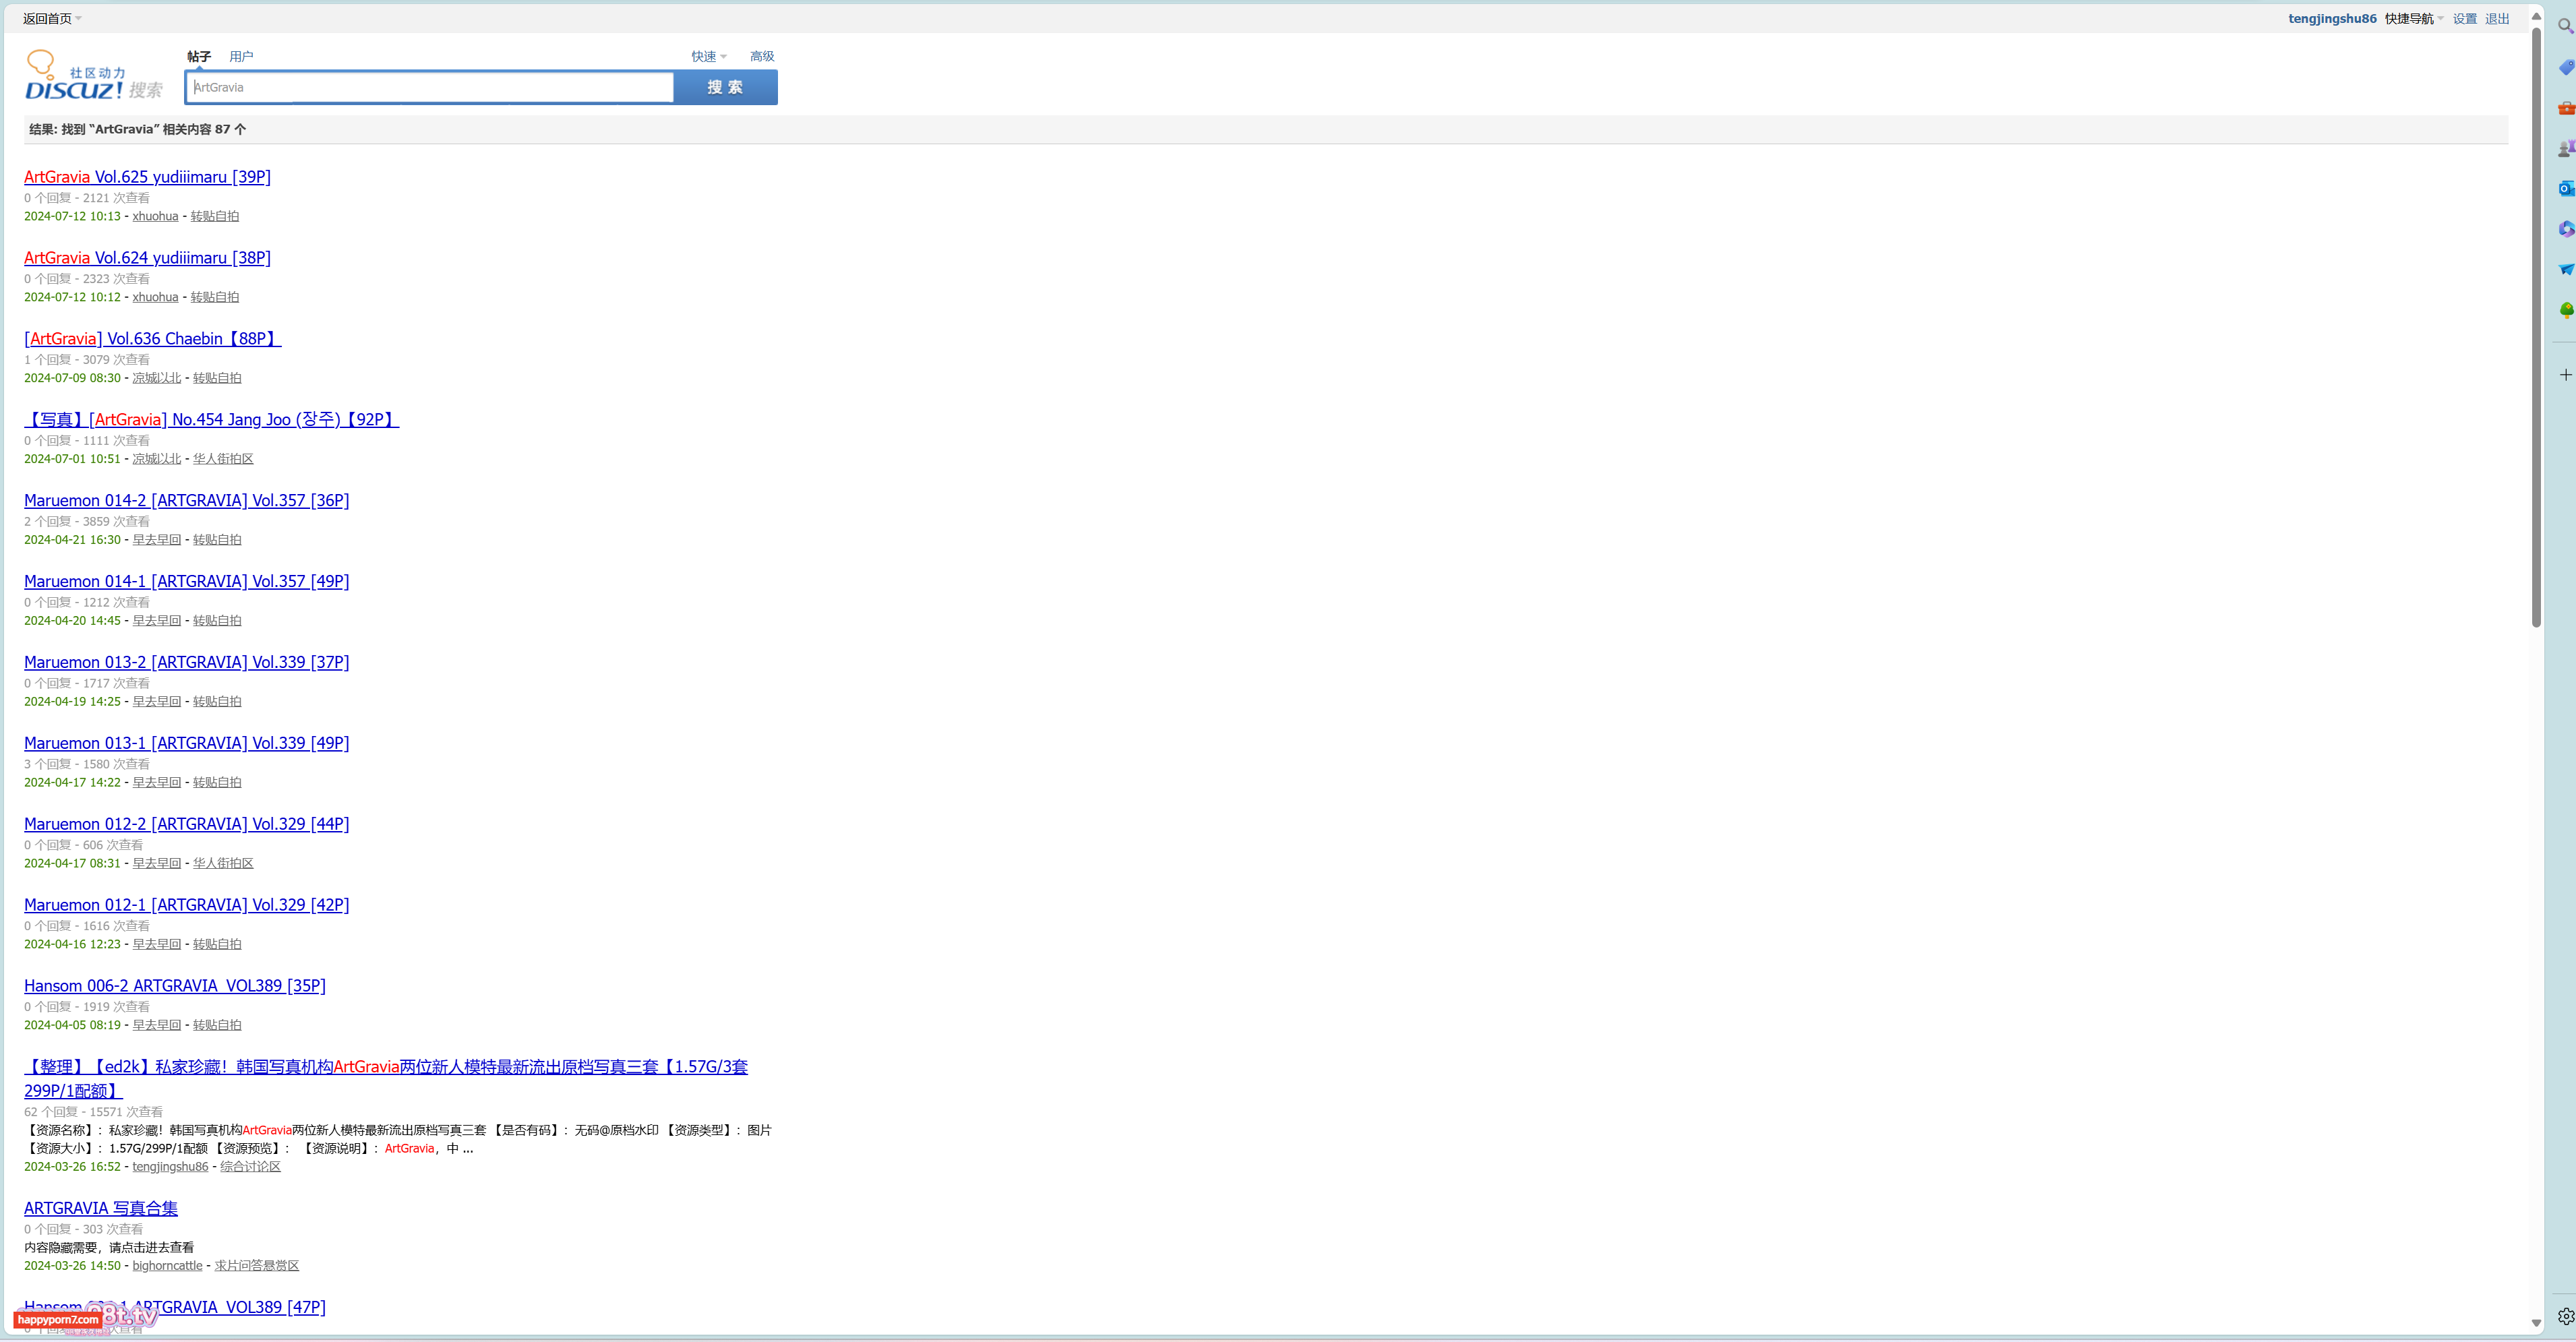Screen dimensions: 2576x1342
Task: Open author xhuohua of Vol.625 post
Action: pos(155,216)
